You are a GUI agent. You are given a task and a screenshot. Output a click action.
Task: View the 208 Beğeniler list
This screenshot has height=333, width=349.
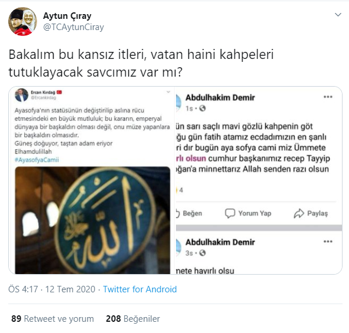[133, 319]
